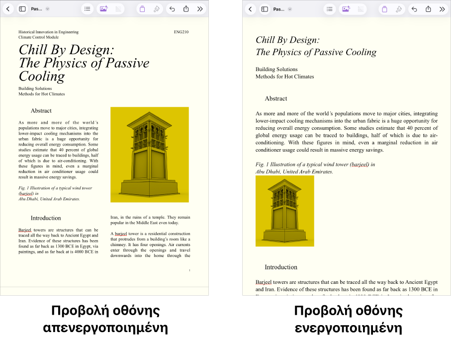Toggle the sidebar in the right window
The width and height of the screenshot is (451, 340).
[x=265, y=9]
